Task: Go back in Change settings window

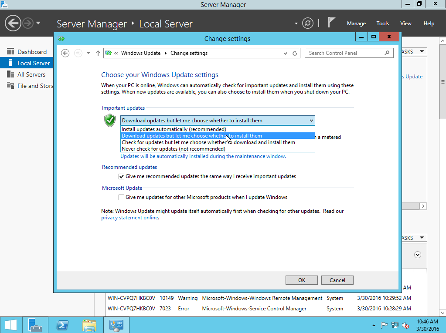Action: point(65,53)
